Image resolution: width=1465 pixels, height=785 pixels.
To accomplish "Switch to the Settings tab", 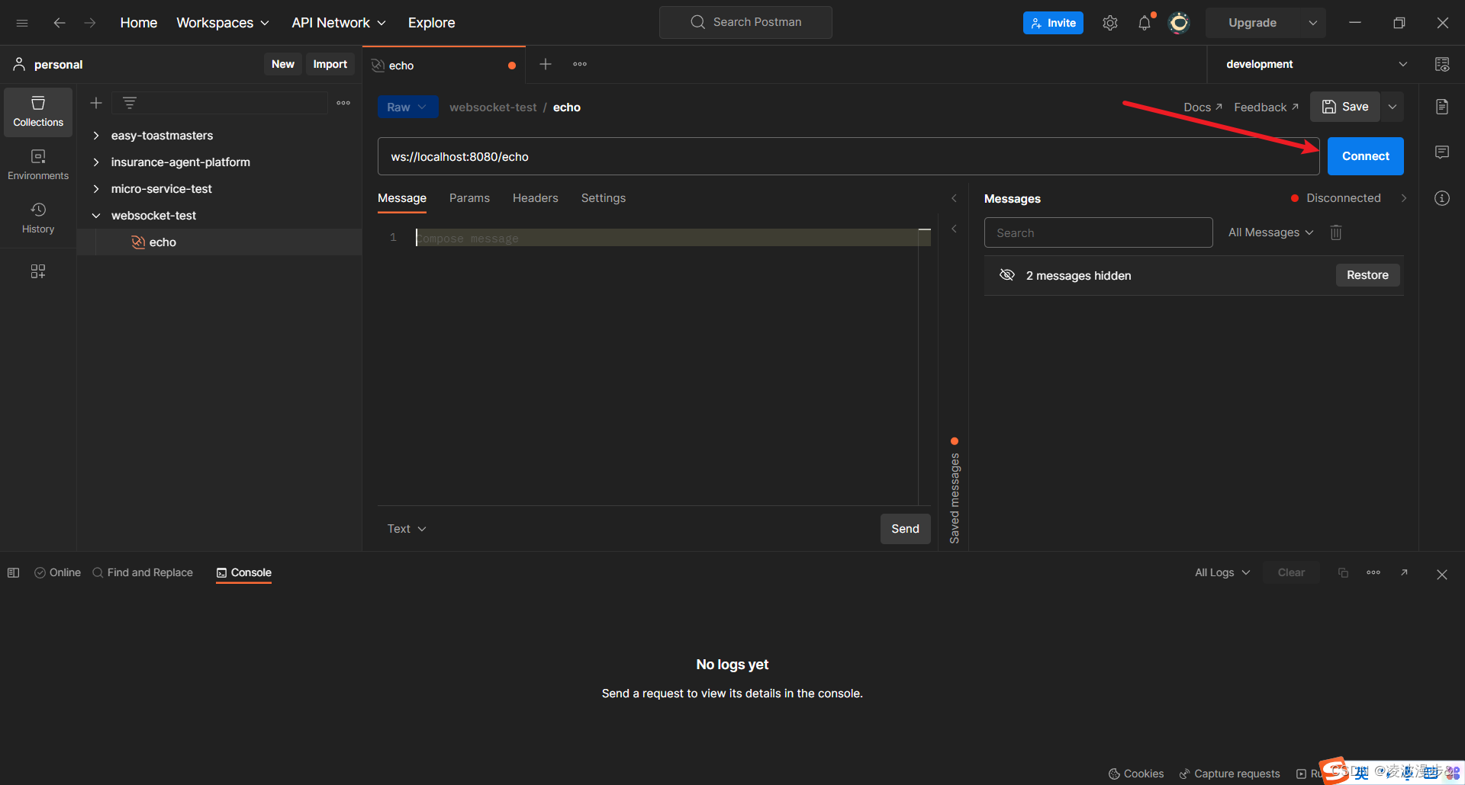I will pyautogui.click(x=604, y=198).
